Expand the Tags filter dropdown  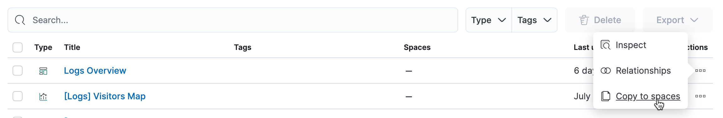(534, 20)
